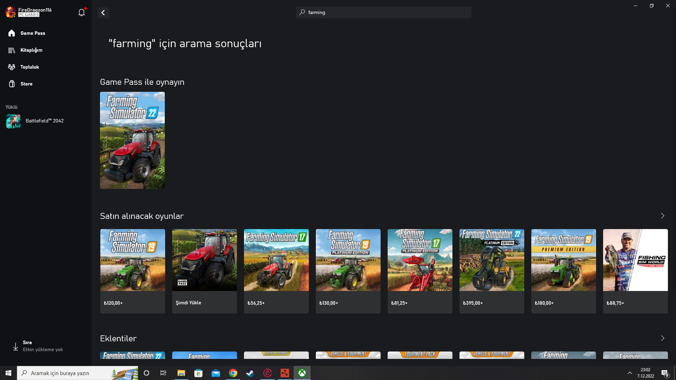Go to Topluluk community page
Viewport: 676px width, 380px height.
pos(29,67)
